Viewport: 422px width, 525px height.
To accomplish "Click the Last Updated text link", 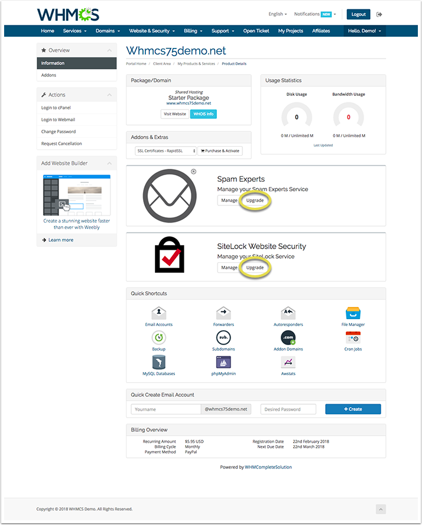I will click(323, 146).
